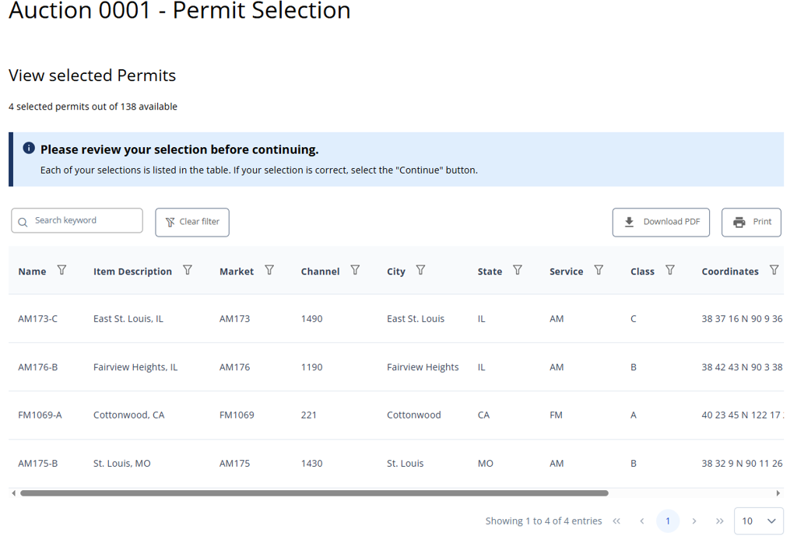Print the selected permits table
This screenshot has width=790, height=540.
[x=751, y=222]
